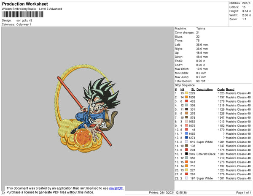
Task: Click the Width value 2.88 in
Action: point(246,15)
